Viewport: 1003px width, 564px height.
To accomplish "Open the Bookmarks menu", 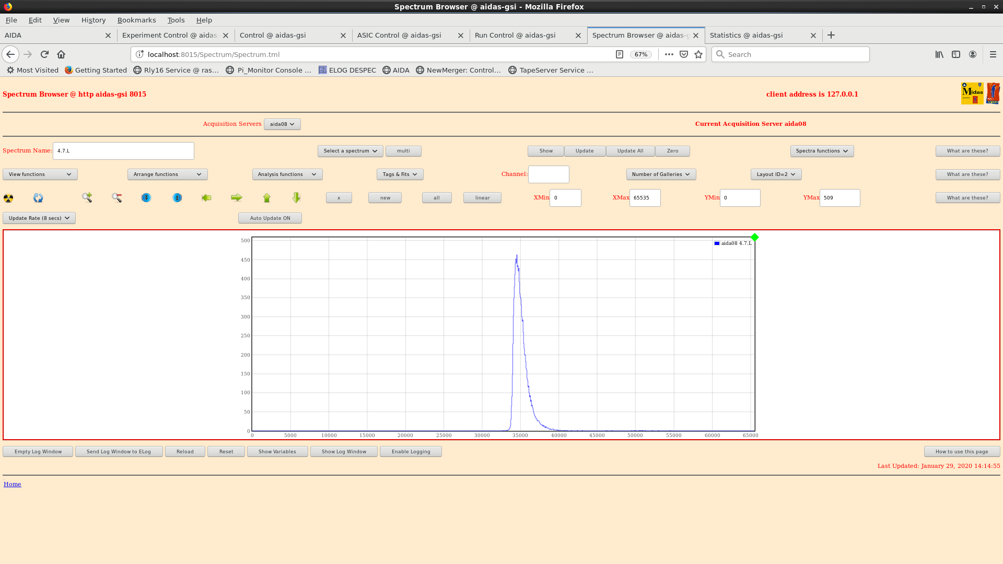I will point(136,20).
